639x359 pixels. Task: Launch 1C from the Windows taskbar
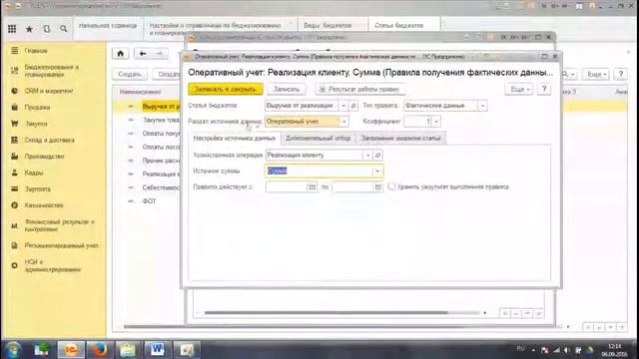[70, 350]
